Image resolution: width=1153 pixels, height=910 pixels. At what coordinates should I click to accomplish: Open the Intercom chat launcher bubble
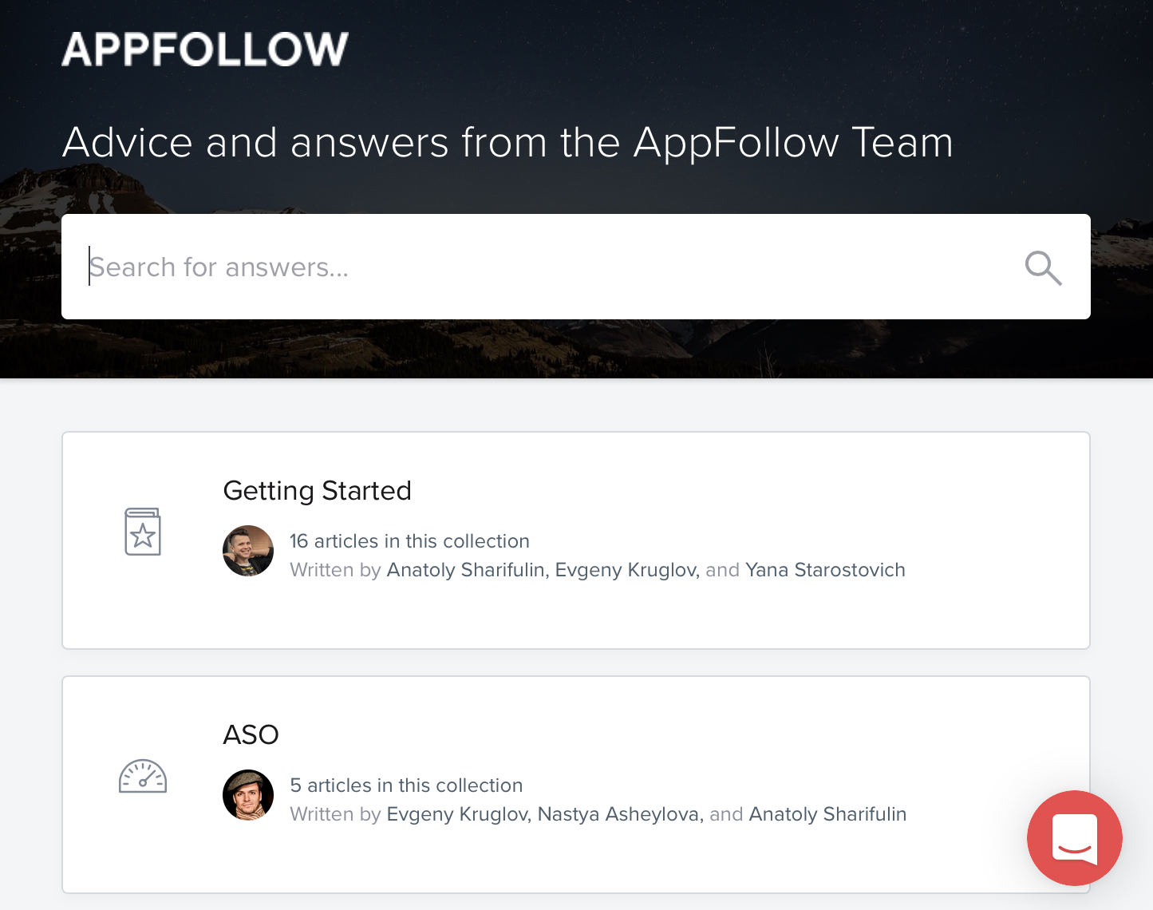point(1074,838)
